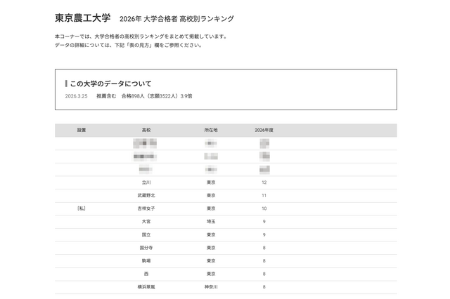Select the 国分寺 high school cell
The width and height of the screenshot is (450, 299).
tap(146, 248)
